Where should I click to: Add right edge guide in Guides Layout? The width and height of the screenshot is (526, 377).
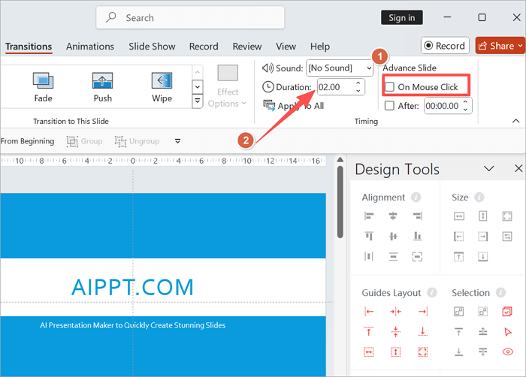coord(422,312)
